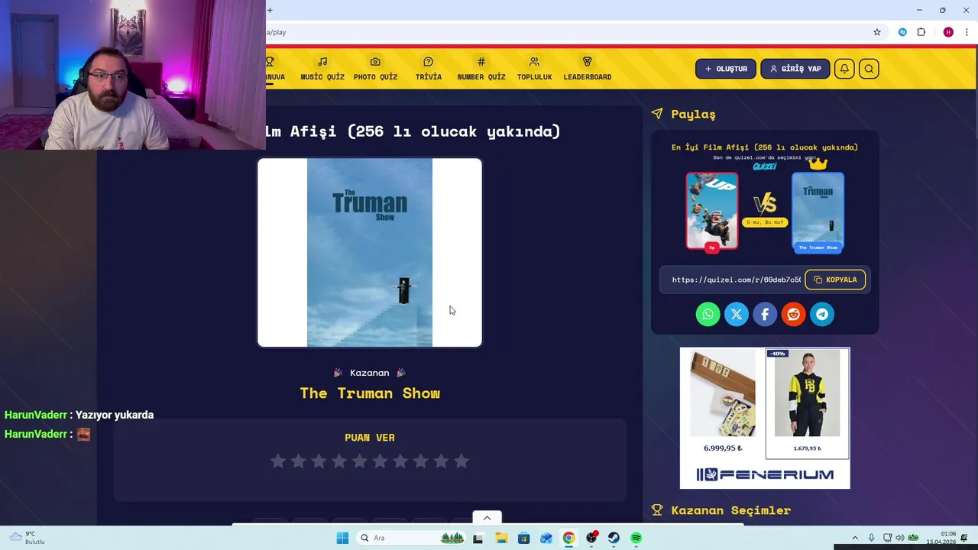Viewport: 978px width, 550px height.
Task: Go to the Trivia section
Action: point(428,69)
